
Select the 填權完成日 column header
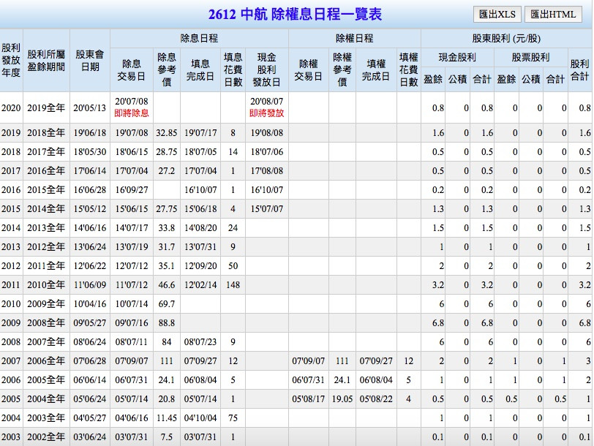376,69
